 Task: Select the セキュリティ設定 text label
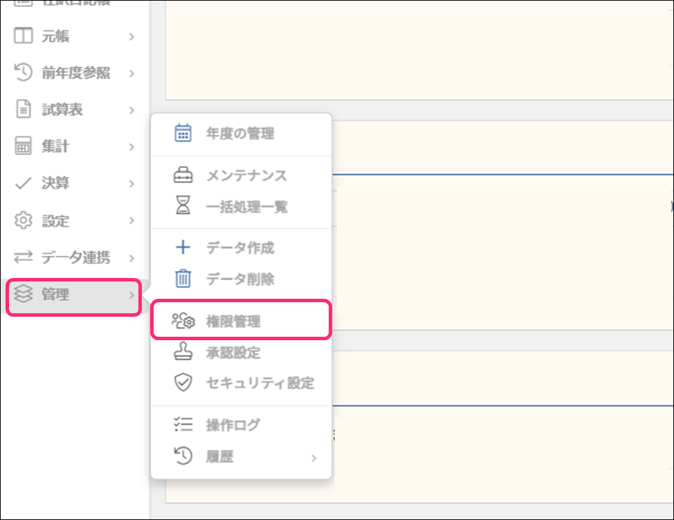pos(260,382)
